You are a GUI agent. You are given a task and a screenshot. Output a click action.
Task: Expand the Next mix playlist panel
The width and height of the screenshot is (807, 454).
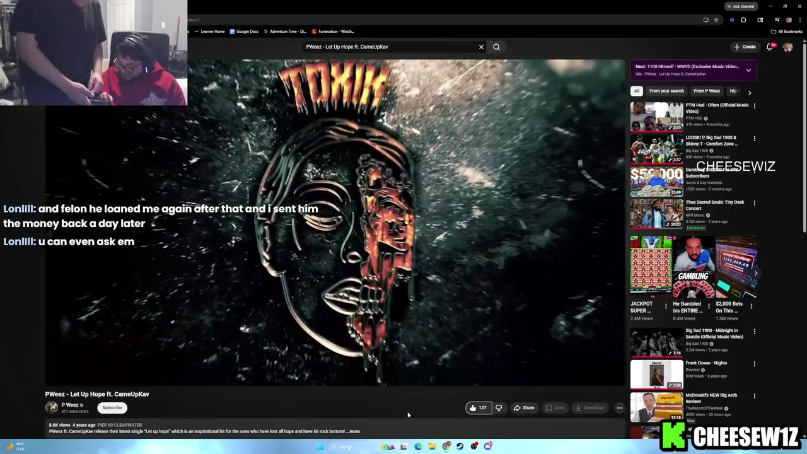point(748,70)
